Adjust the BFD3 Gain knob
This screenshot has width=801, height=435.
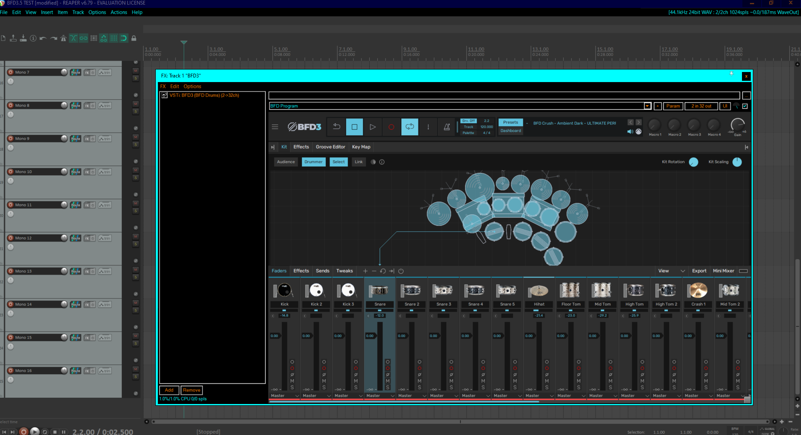(x=737, y=125)
